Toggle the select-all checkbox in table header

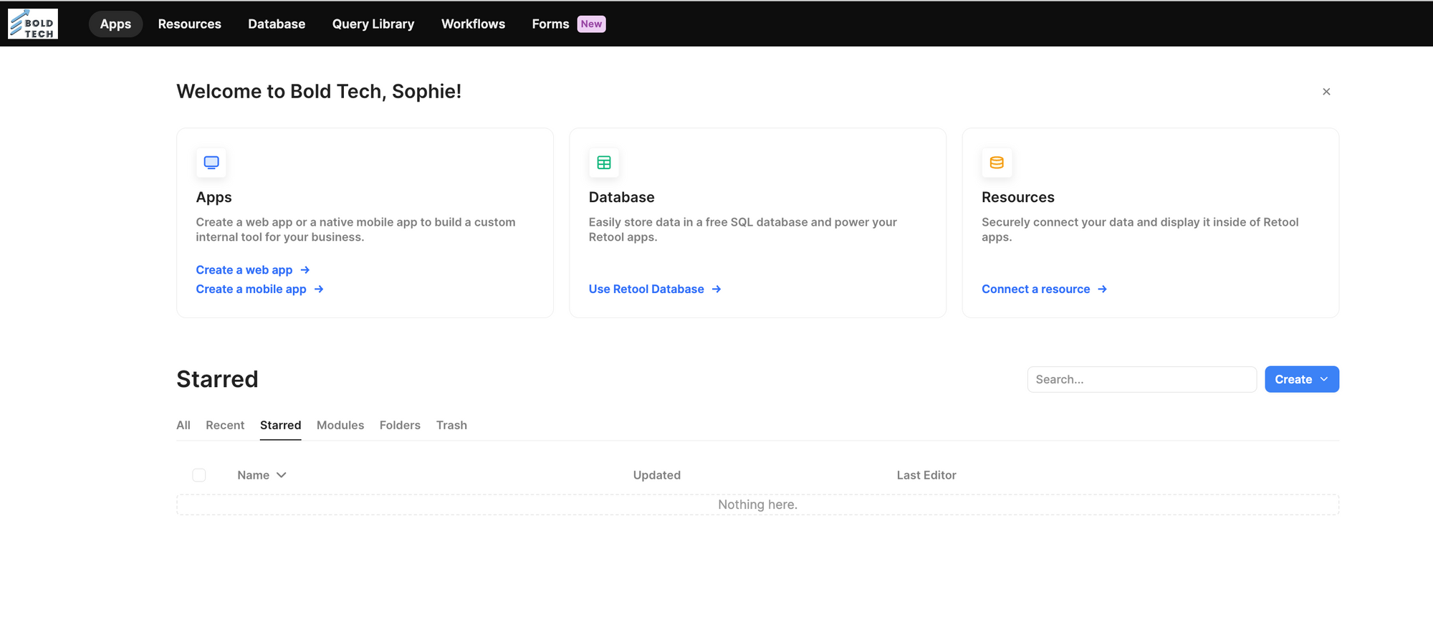click(199, 475)
